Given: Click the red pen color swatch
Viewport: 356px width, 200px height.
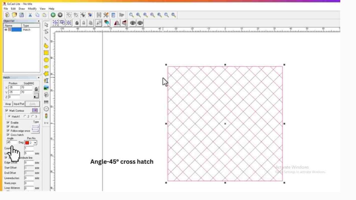Looking at the screenshot, I should coord(27,143).
